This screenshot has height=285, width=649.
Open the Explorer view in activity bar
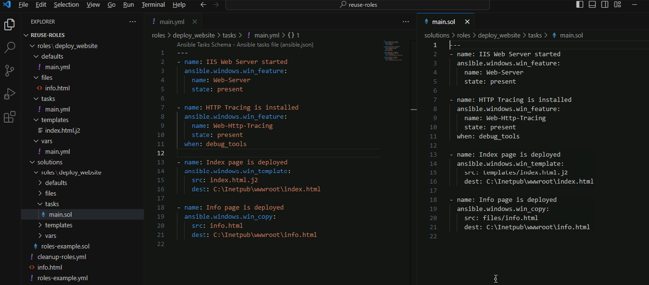pyautogui.click(x=10, y=24)
